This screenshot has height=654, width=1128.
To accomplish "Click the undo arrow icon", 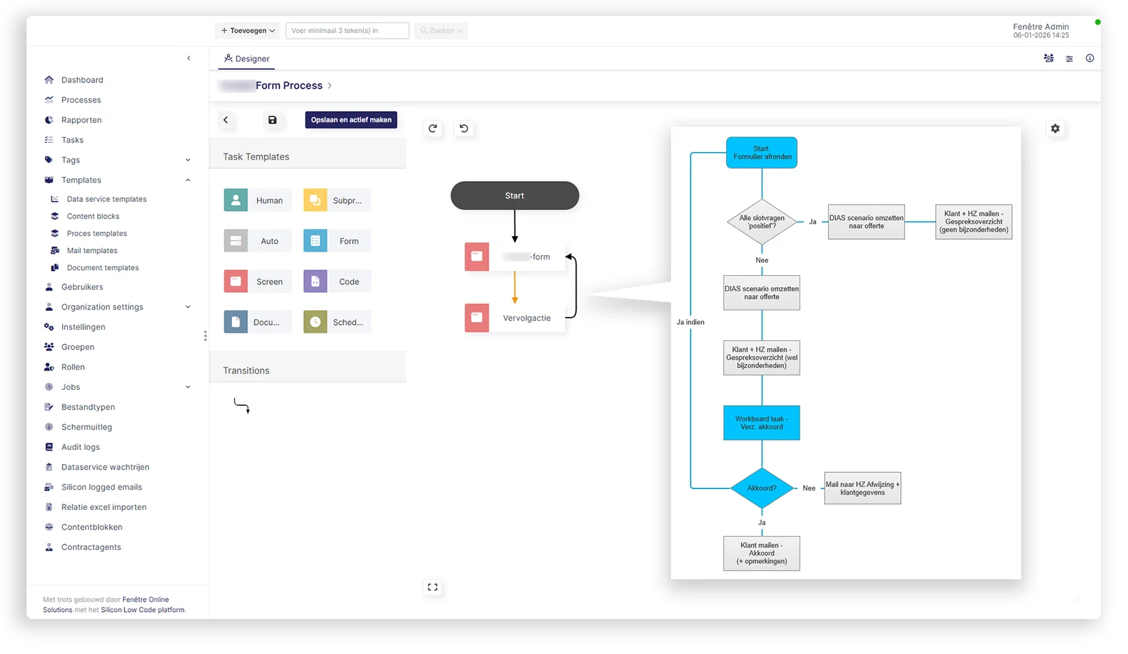I will 464,129.
